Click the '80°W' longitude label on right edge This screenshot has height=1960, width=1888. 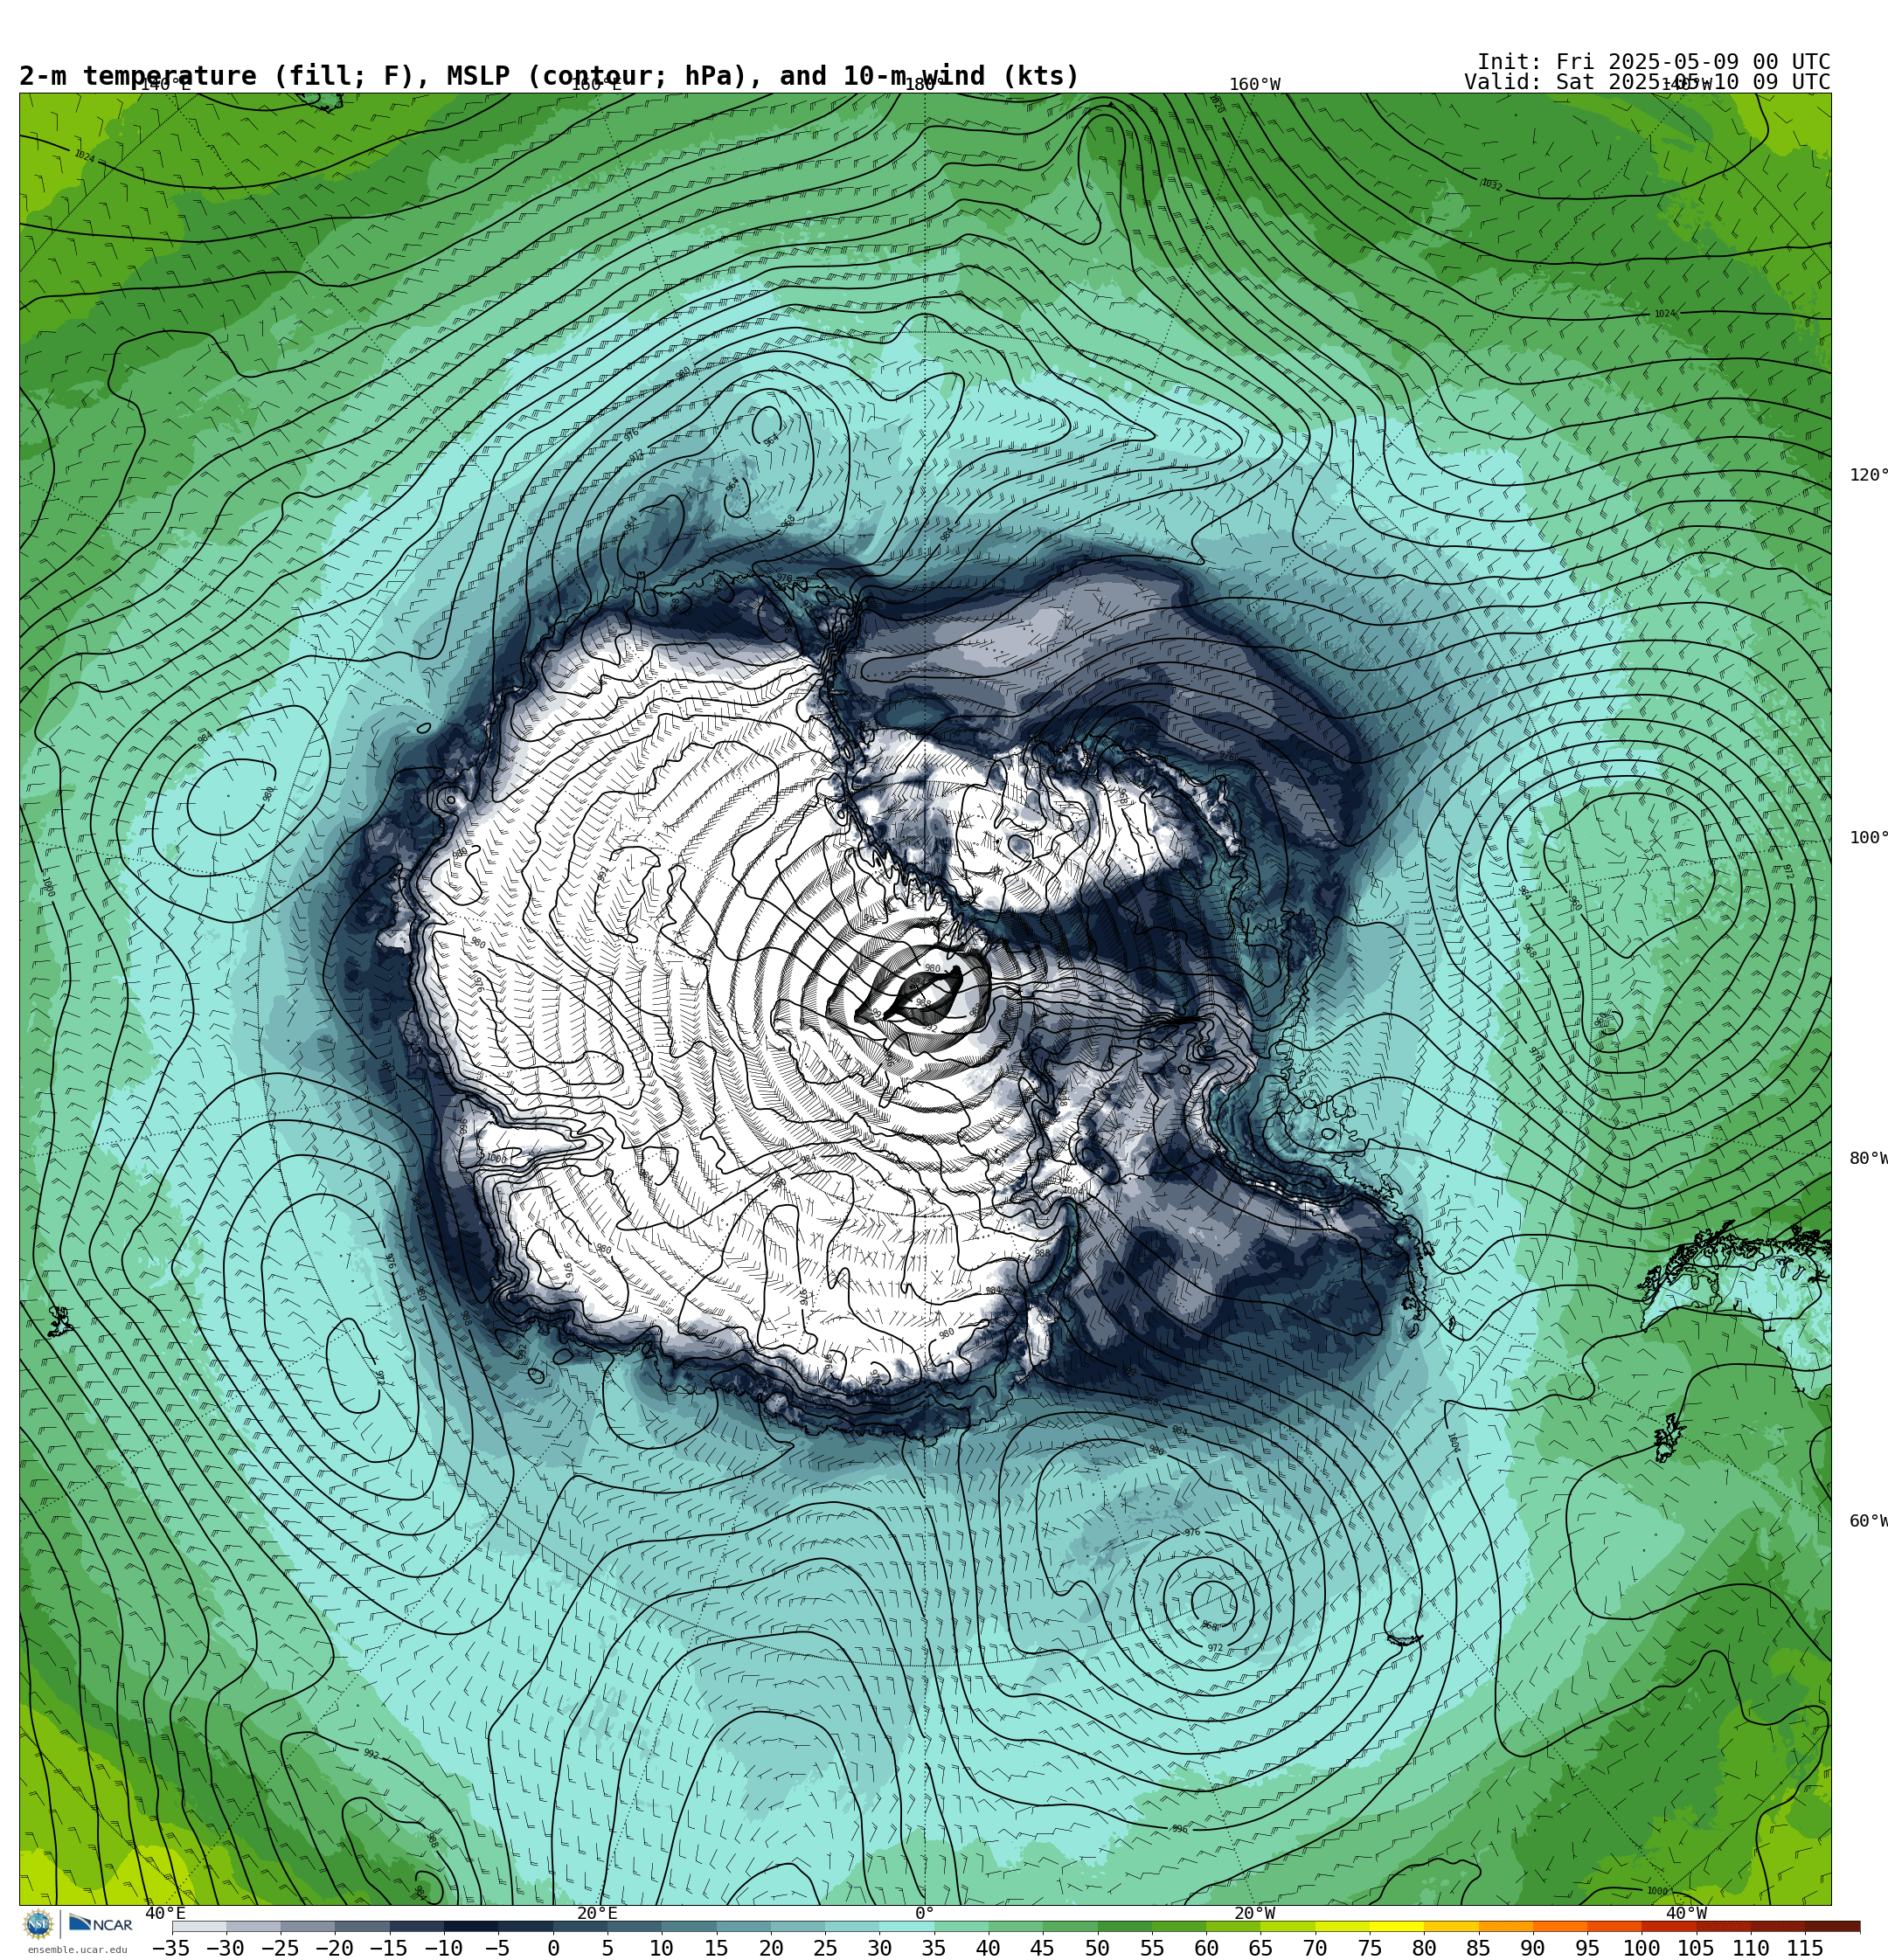[x=1867, y=1158]
